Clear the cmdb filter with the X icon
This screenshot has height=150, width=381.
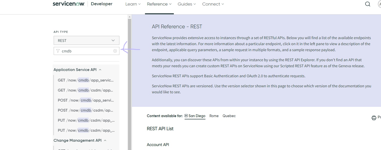(115, 51)
